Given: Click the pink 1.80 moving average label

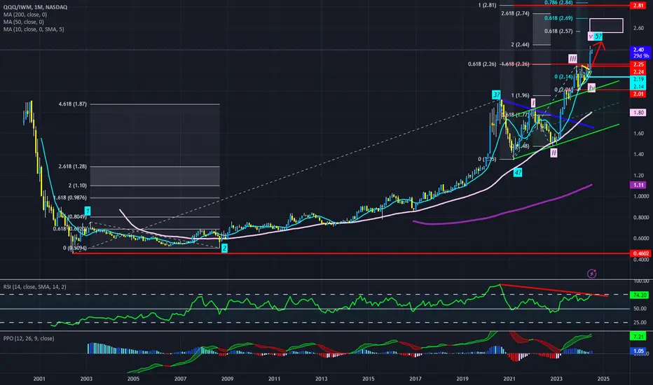Looking at the screenshot, I should (x=638, y=113).
